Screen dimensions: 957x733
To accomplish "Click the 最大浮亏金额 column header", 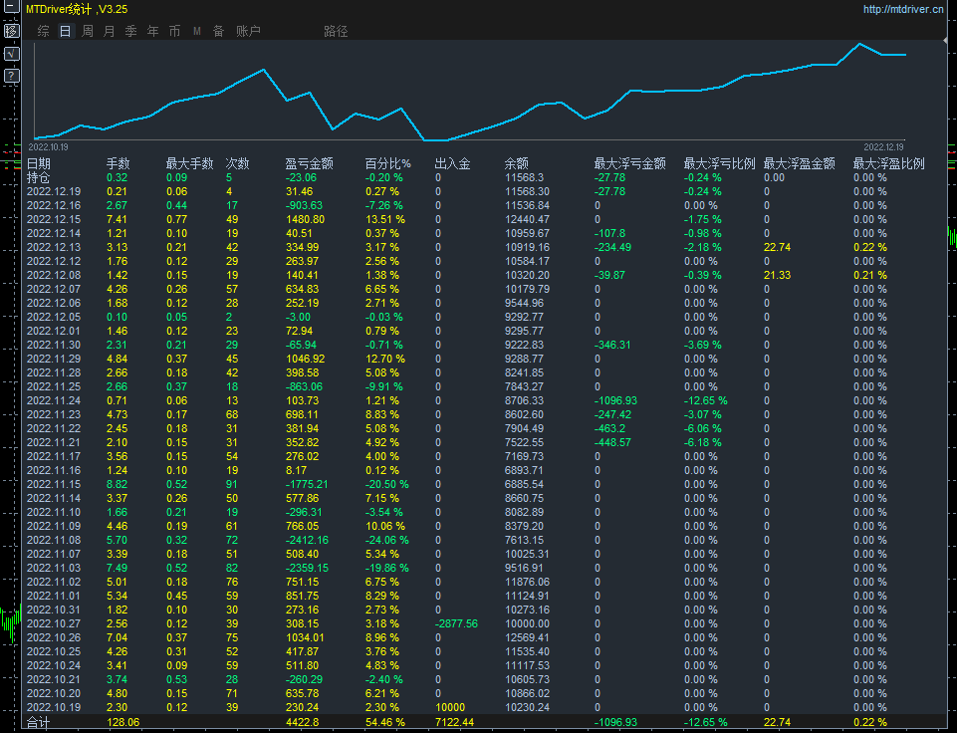I will 629,163.
